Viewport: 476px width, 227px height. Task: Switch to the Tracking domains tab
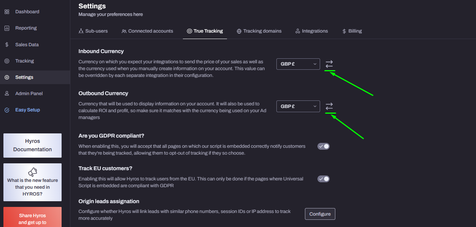tap(259, 31)
